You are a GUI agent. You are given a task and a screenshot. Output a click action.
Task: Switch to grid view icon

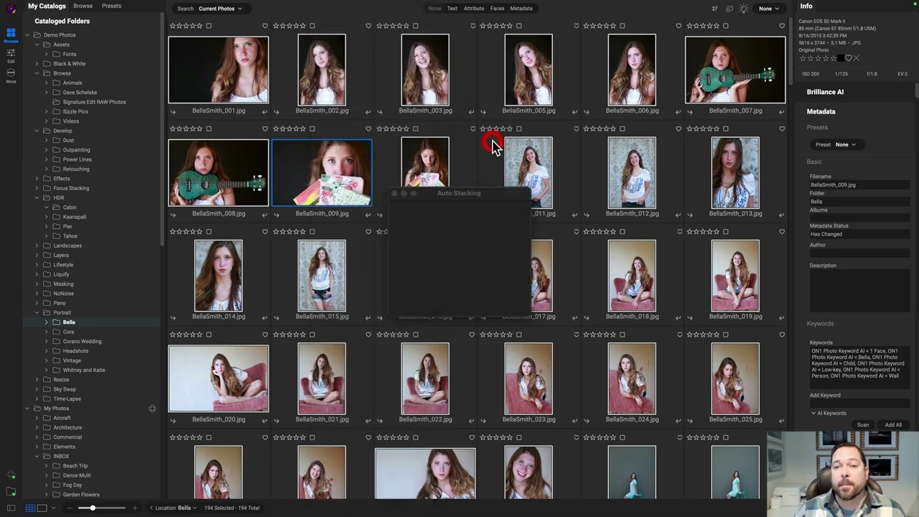pos(30,508)
